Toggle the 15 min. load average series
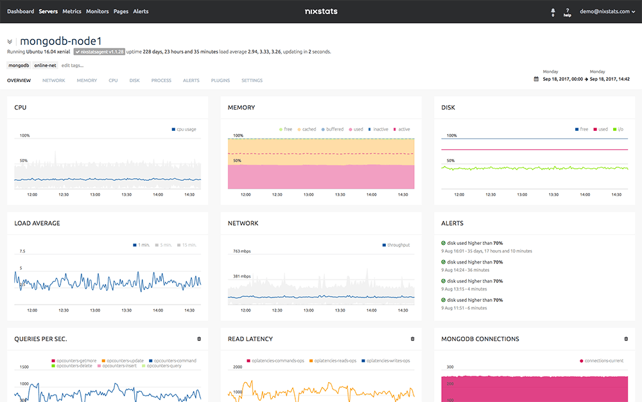 [x=187, y=245]
